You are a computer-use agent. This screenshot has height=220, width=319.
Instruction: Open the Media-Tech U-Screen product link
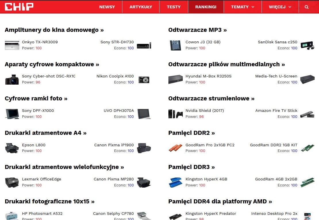276,76
